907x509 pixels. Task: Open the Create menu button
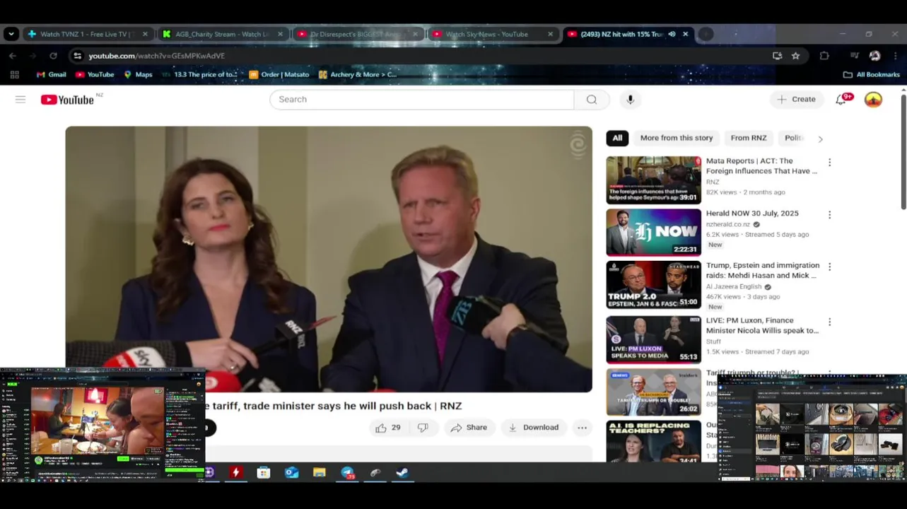pos(797,100)
